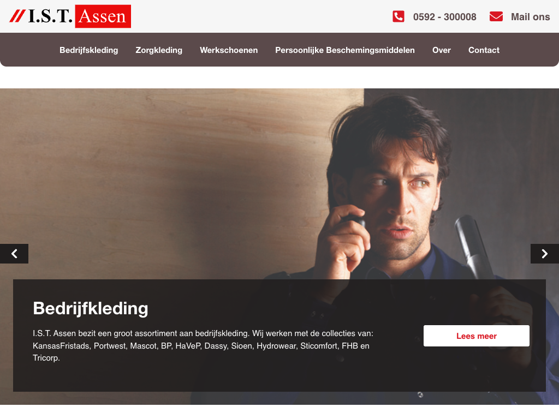Go to the Over page
Screen dimensions: 559x419
click(441, 50)
